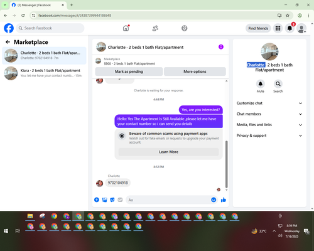Screen dimensions: 314x251
Task: Click the 'Yes, are you interested?' message
Action: click(x=200, y=110)
